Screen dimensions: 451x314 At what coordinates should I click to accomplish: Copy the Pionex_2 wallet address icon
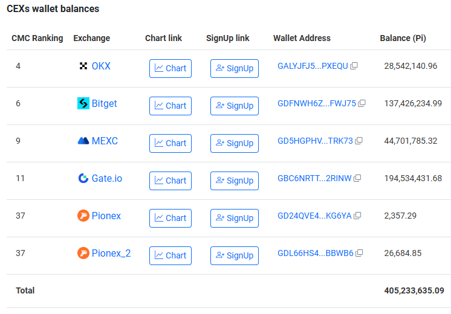pos(360,253)
